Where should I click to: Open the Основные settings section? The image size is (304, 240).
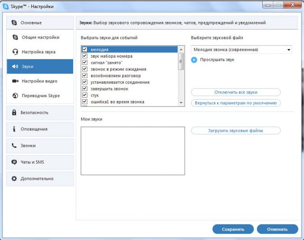coord(40,22)
